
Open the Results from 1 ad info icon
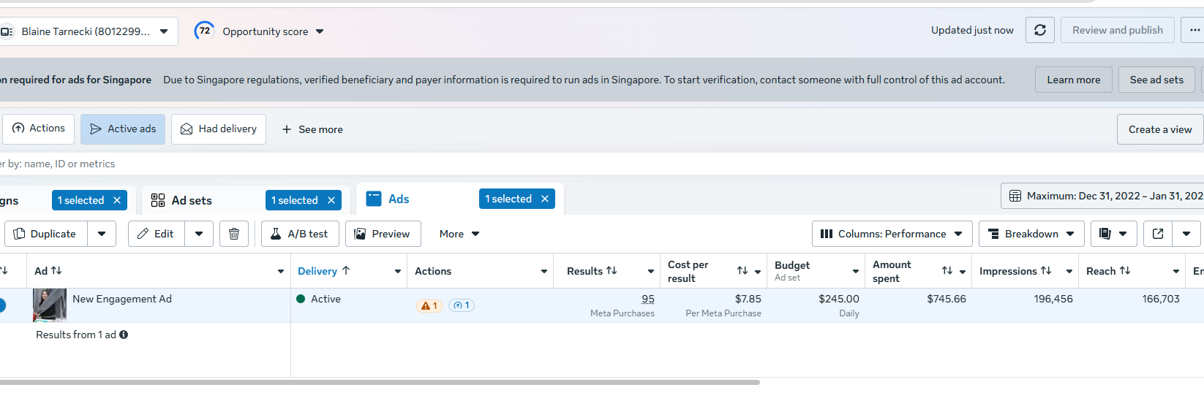pos(124,335)
